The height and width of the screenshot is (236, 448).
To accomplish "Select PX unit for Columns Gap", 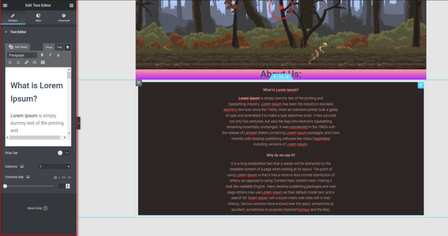I will tap(56, 177).
